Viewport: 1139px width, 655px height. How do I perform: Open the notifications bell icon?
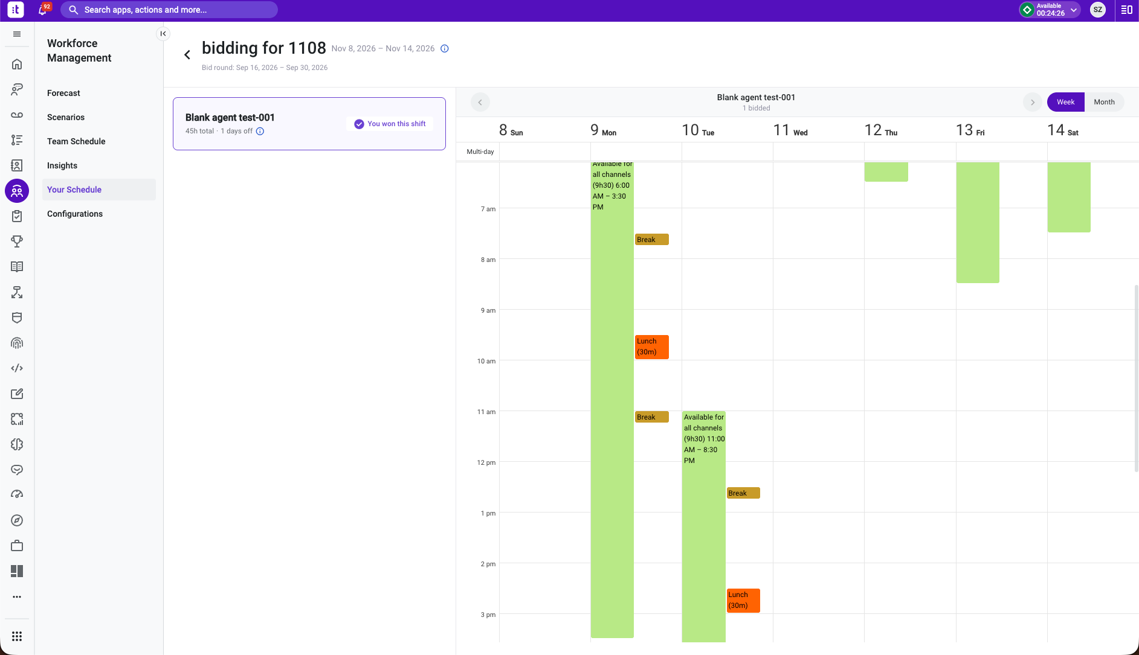(x=42, y=10)
